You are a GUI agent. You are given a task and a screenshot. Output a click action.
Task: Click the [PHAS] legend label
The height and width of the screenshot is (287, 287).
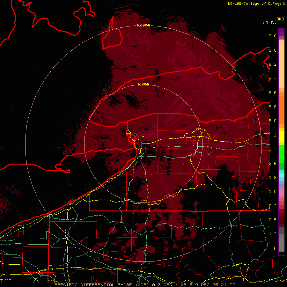coord(269,22)
